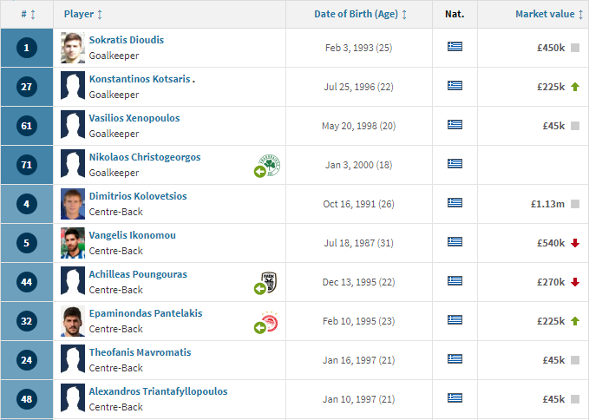Viewport: 589px width, 420px height.
Task: Sort by Date of Birth (Age) header
Action: click(x=360, y=14)
